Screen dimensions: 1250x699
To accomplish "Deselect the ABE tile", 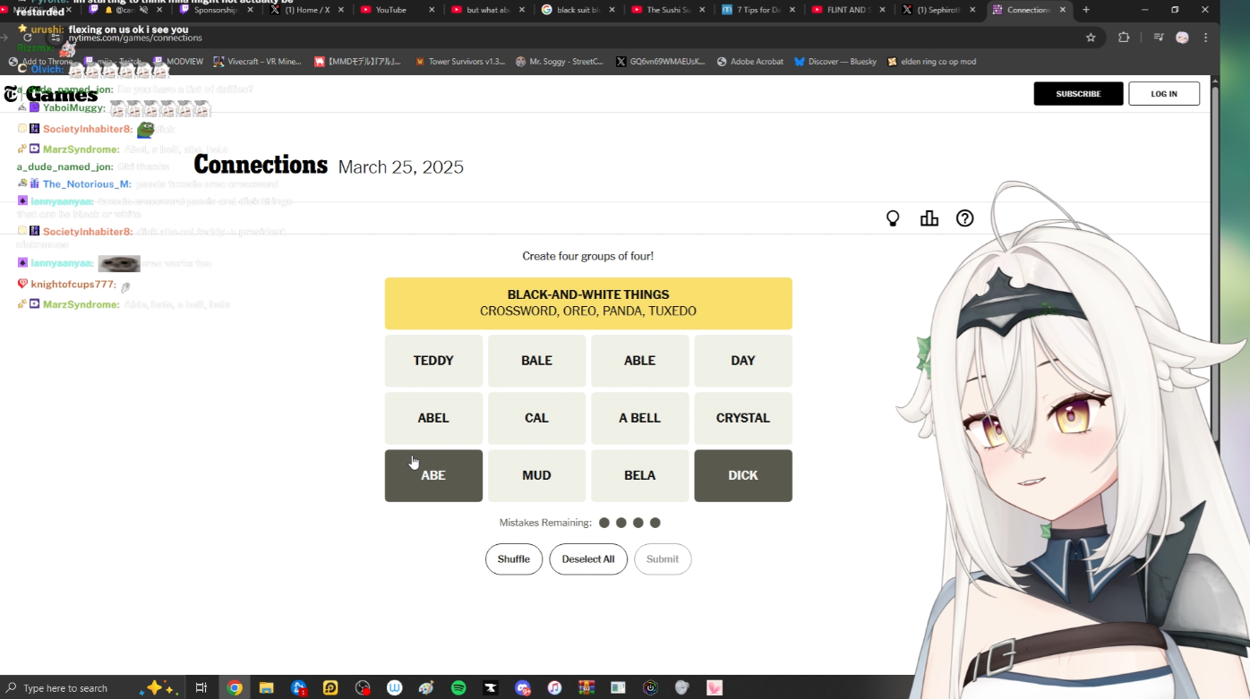I will coord(433,475).
